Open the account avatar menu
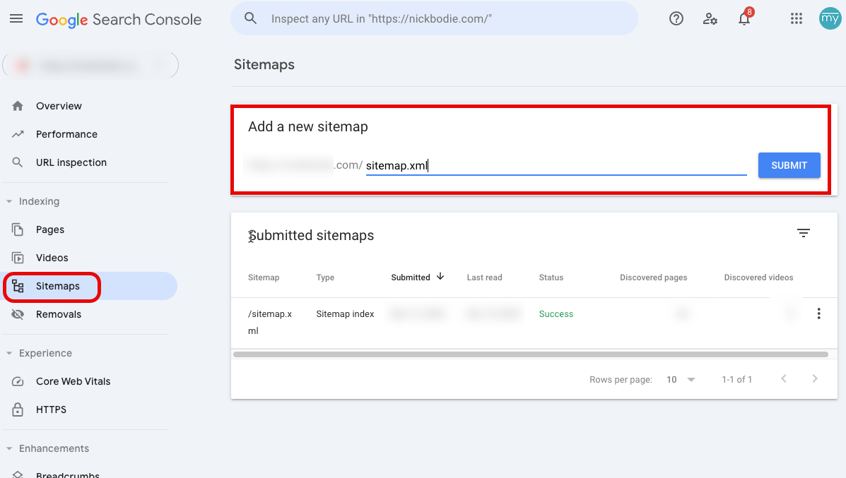This screenshot has height=478, width=846. coord(830,19)
